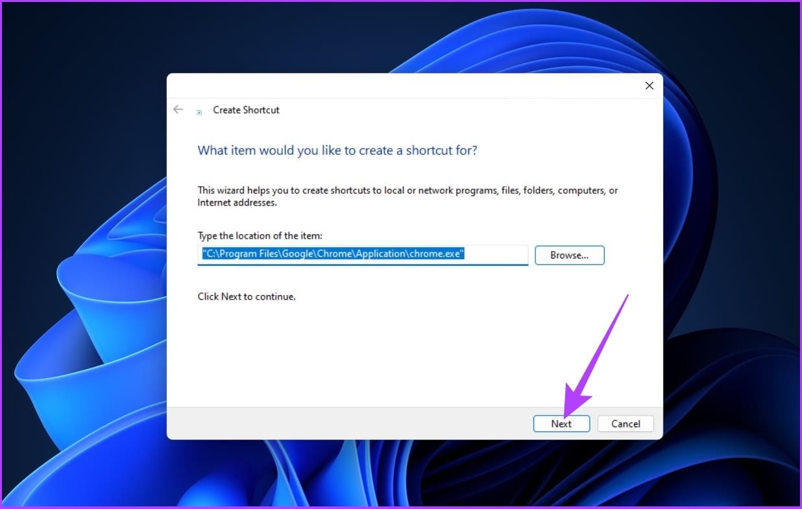Viewport: 802px width, 509px height.
Task: Go back using the back arrow
Action: pyautogui.click(x=178, y=110)
